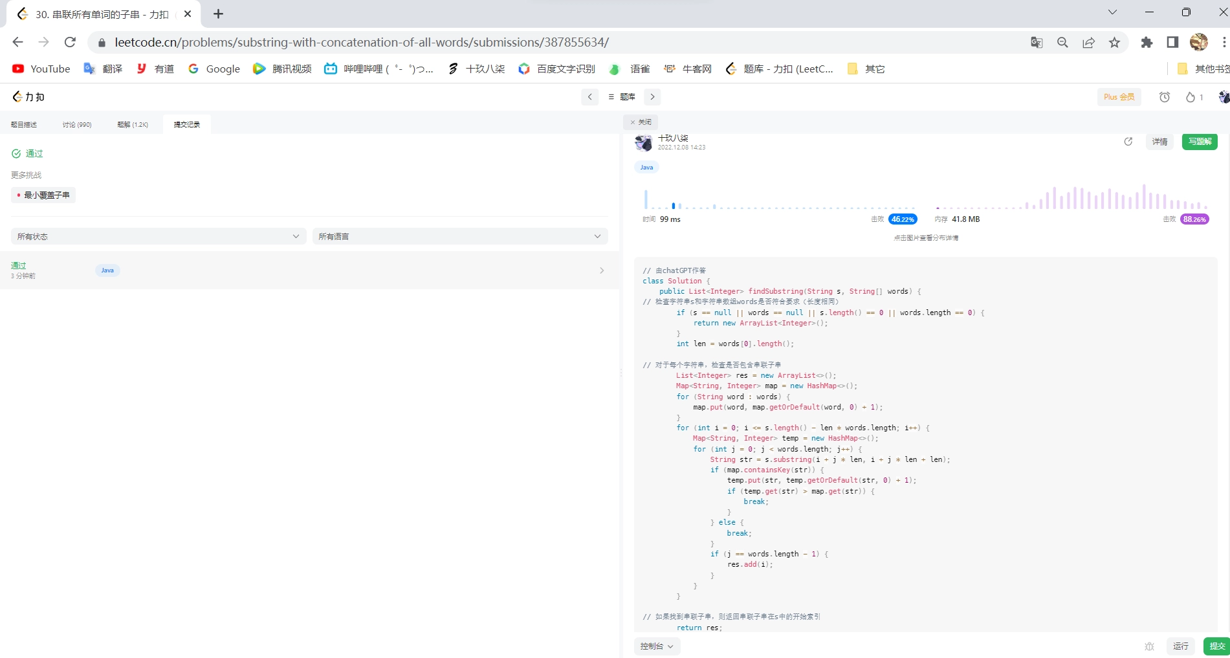Click the LeetCode 力扣 logo
Image resolution: width=1230 pixels, height=658 pixels.
pos(28,97)
